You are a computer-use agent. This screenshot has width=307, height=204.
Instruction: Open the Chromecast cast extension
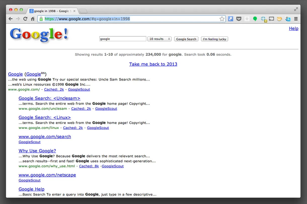(271, 19)
